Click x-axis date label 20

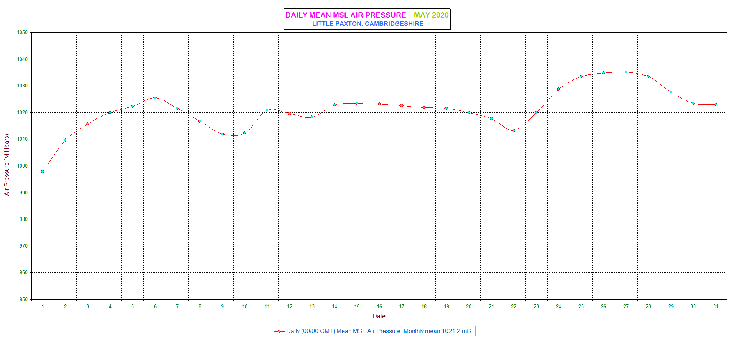click(469, 306)
